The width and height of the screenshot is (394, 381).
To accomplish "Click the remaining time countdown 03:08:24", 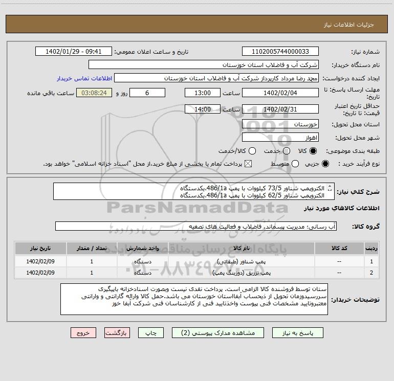I will (x=94, y=93).
